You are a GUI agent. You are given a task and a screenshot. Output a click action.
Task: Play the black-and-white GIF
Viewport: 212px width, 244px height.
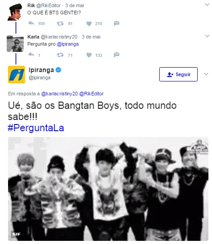[108, 189]
